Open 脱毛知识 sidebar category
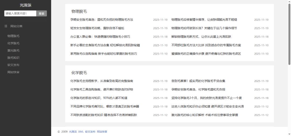This screenshot has height=136, width=291. click(13, 58)
